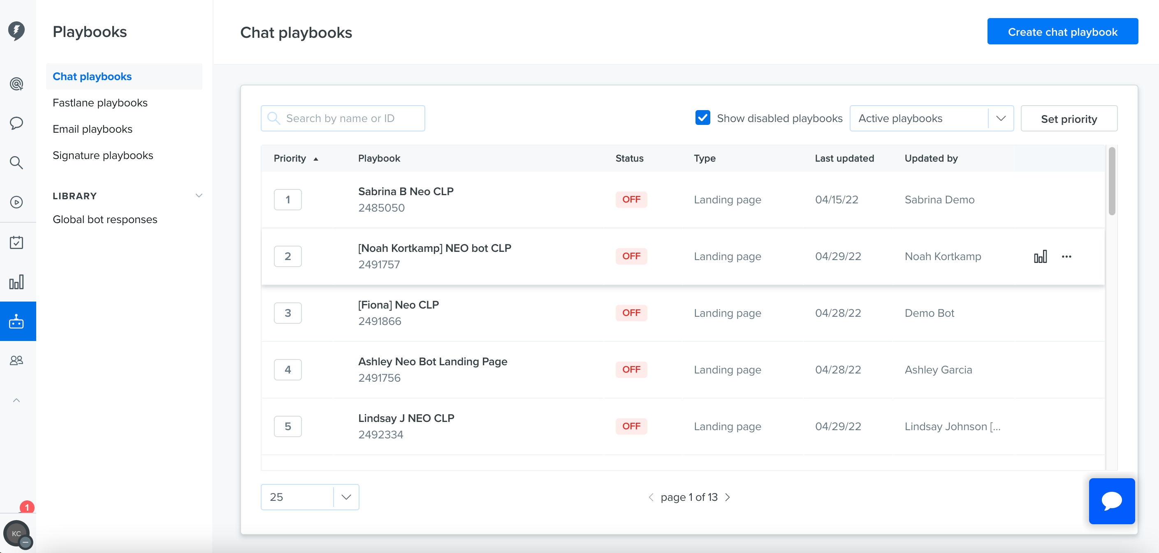Collapse sidebar with the up chevron

point(16,400)
